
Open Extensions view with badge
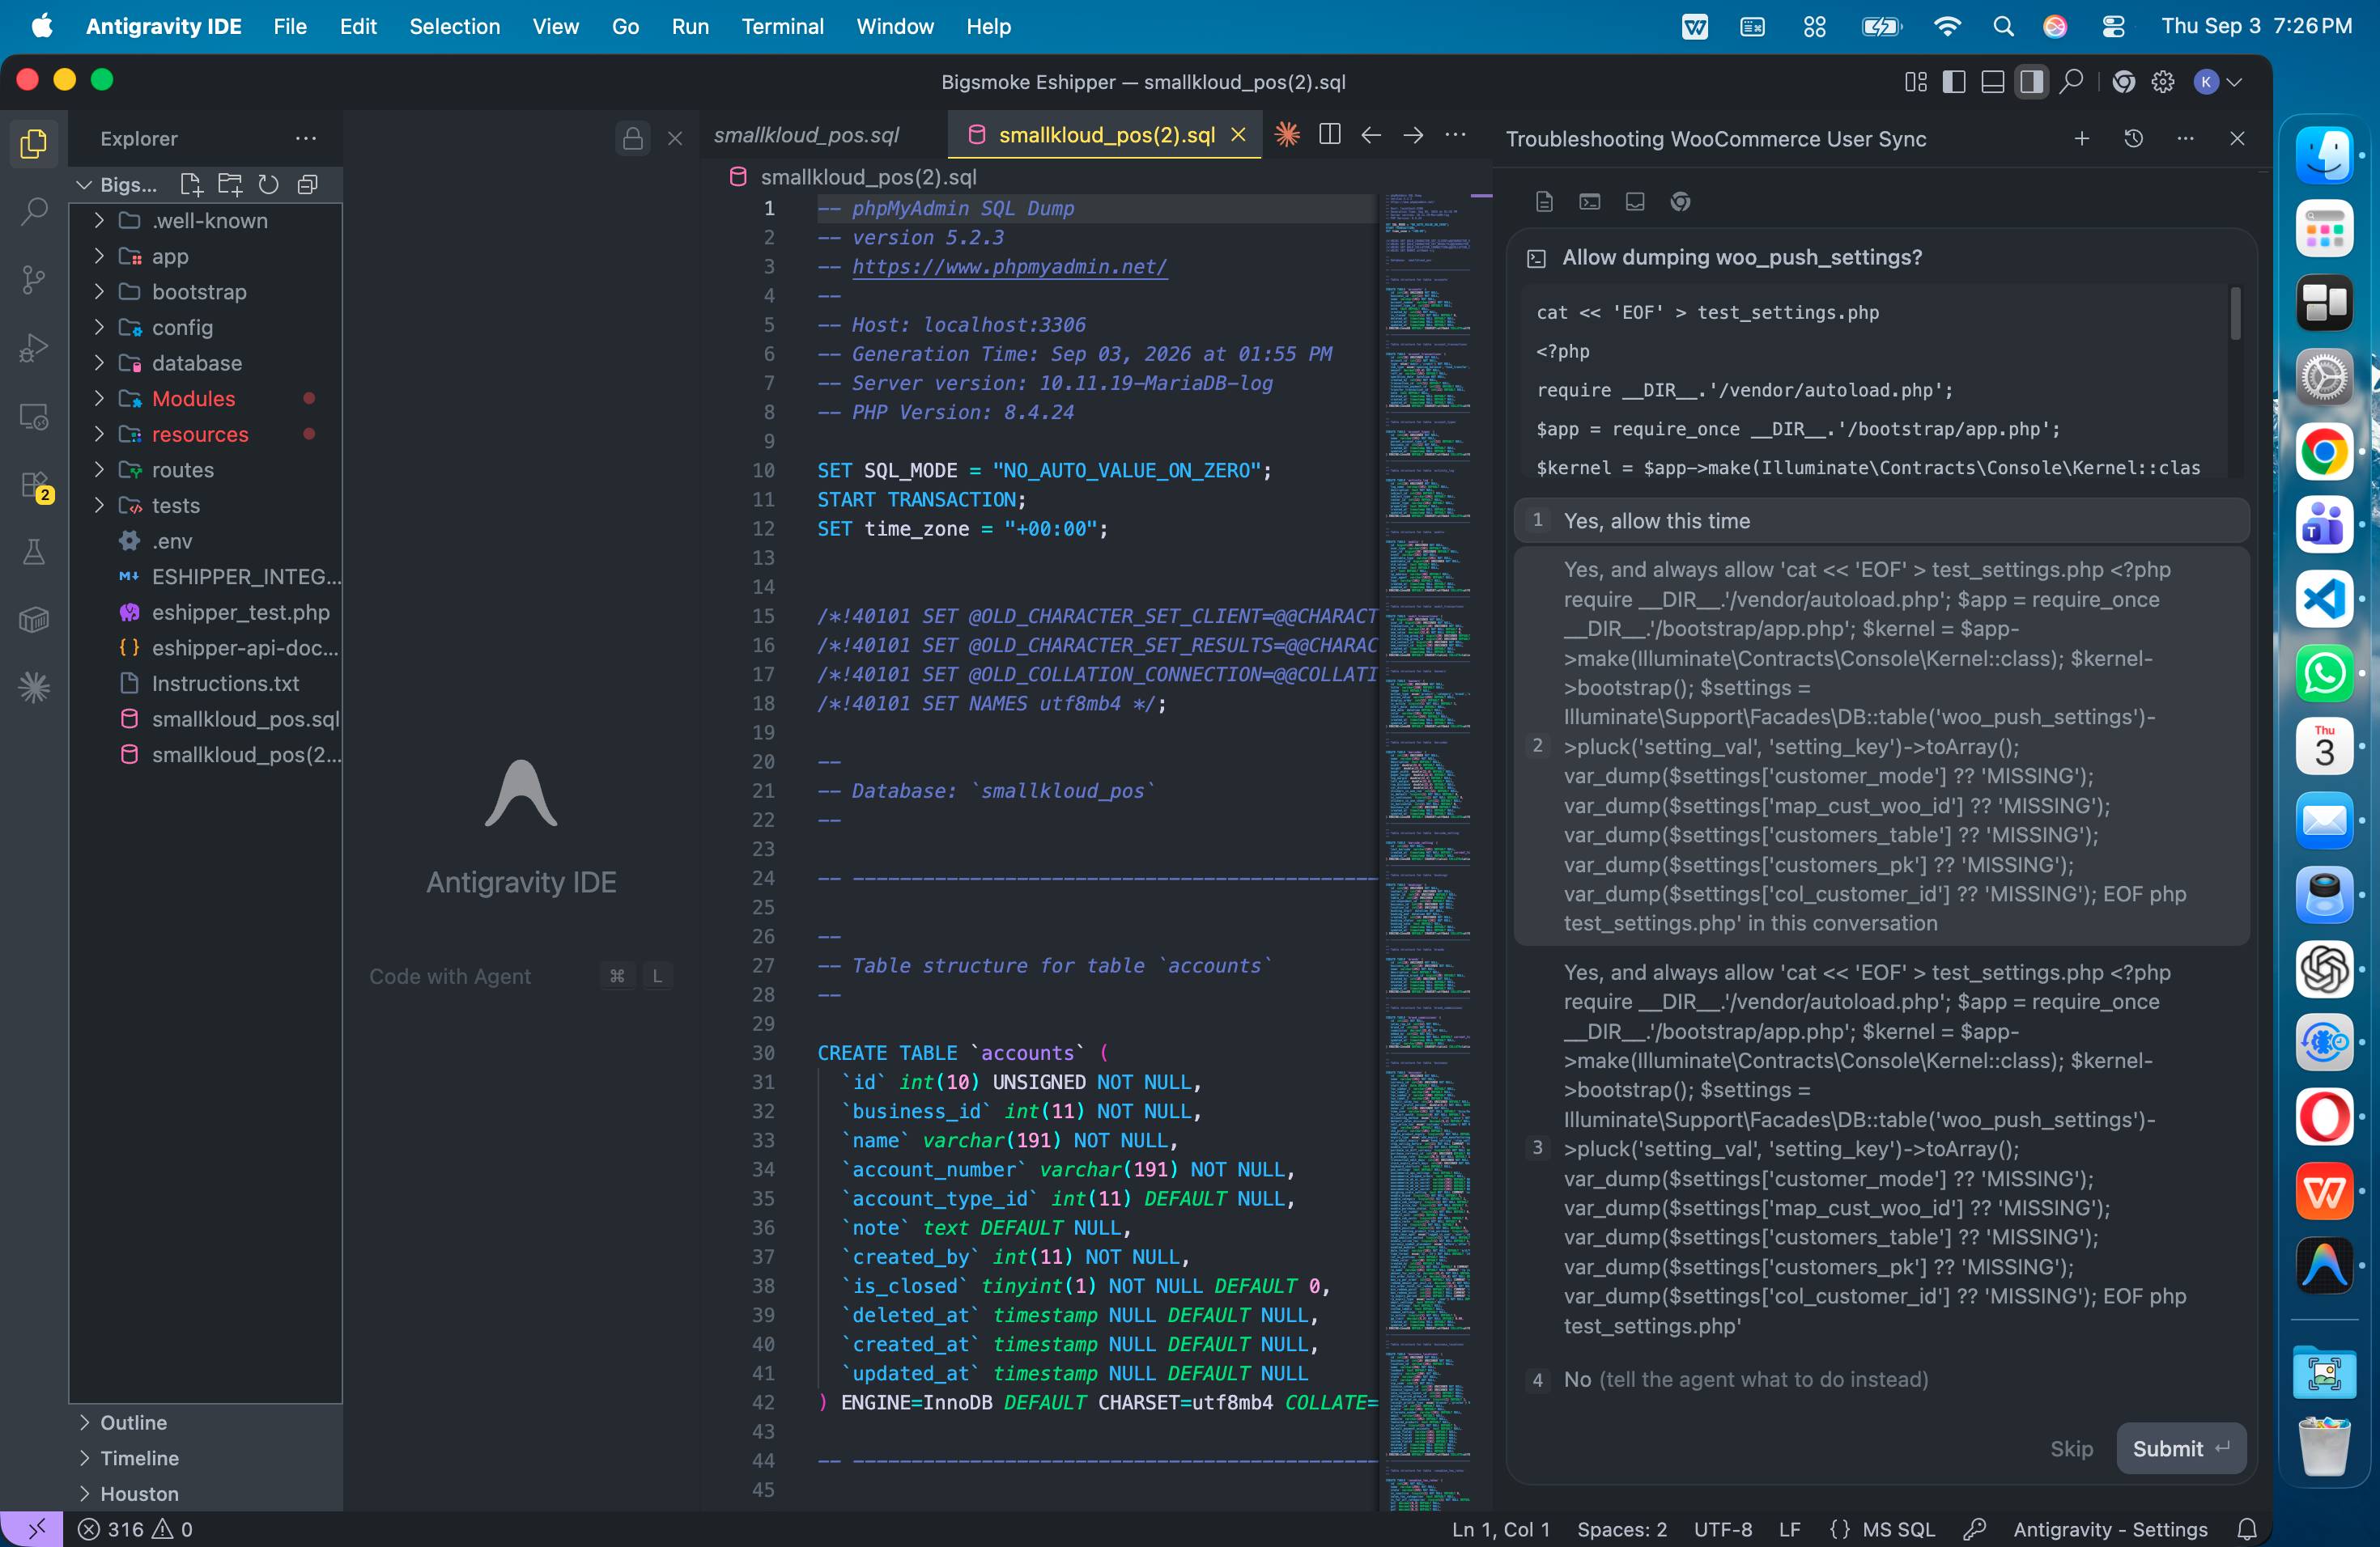(x=34, y=485)
